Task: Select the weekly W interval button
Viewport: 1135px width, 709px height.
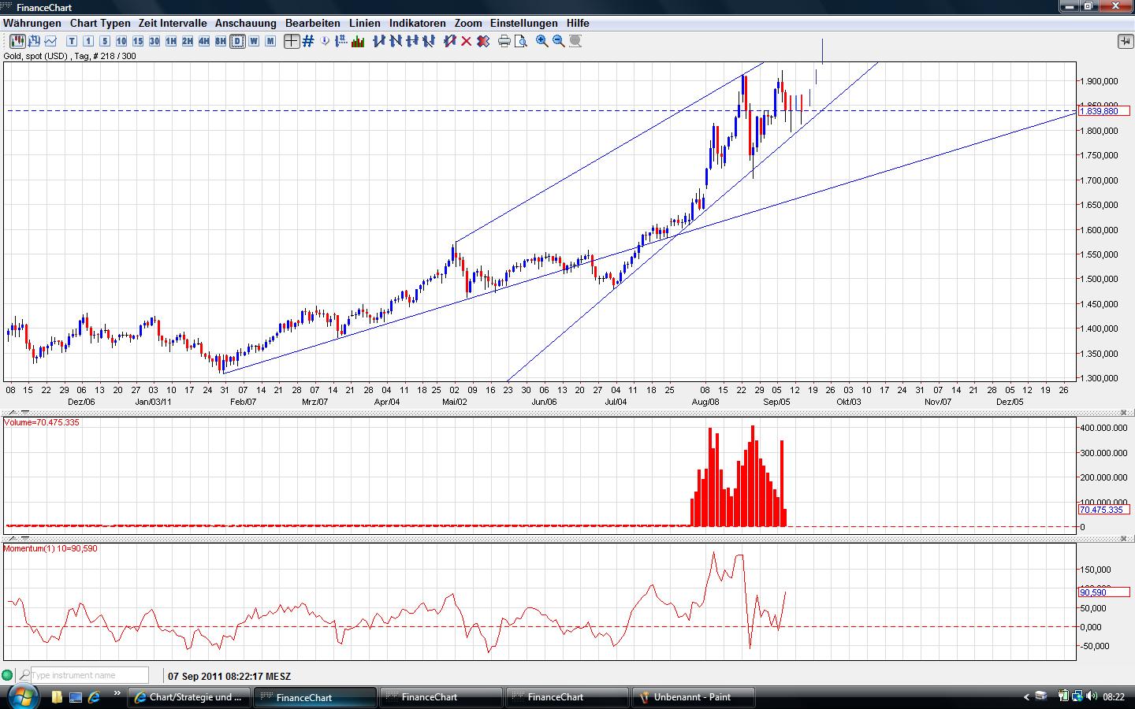Action: click(x=254, y=41)
